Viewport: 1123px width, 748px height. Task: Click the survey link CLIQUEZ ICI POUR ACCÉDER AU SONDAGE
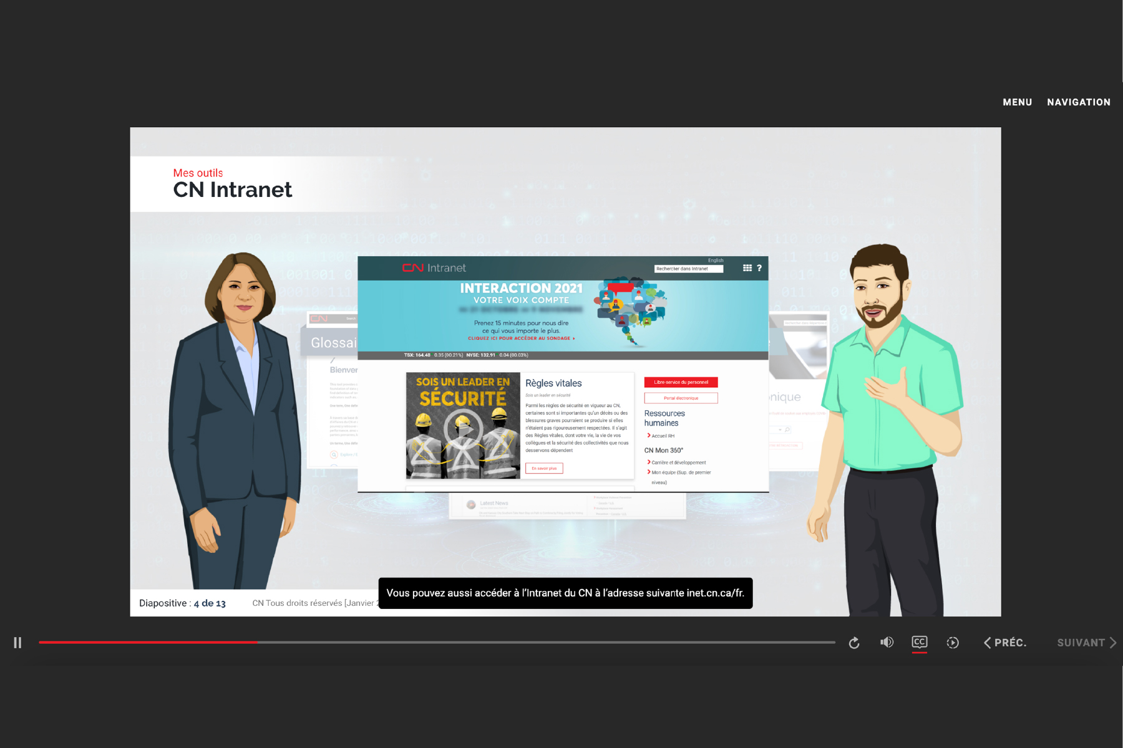[522, 338]
